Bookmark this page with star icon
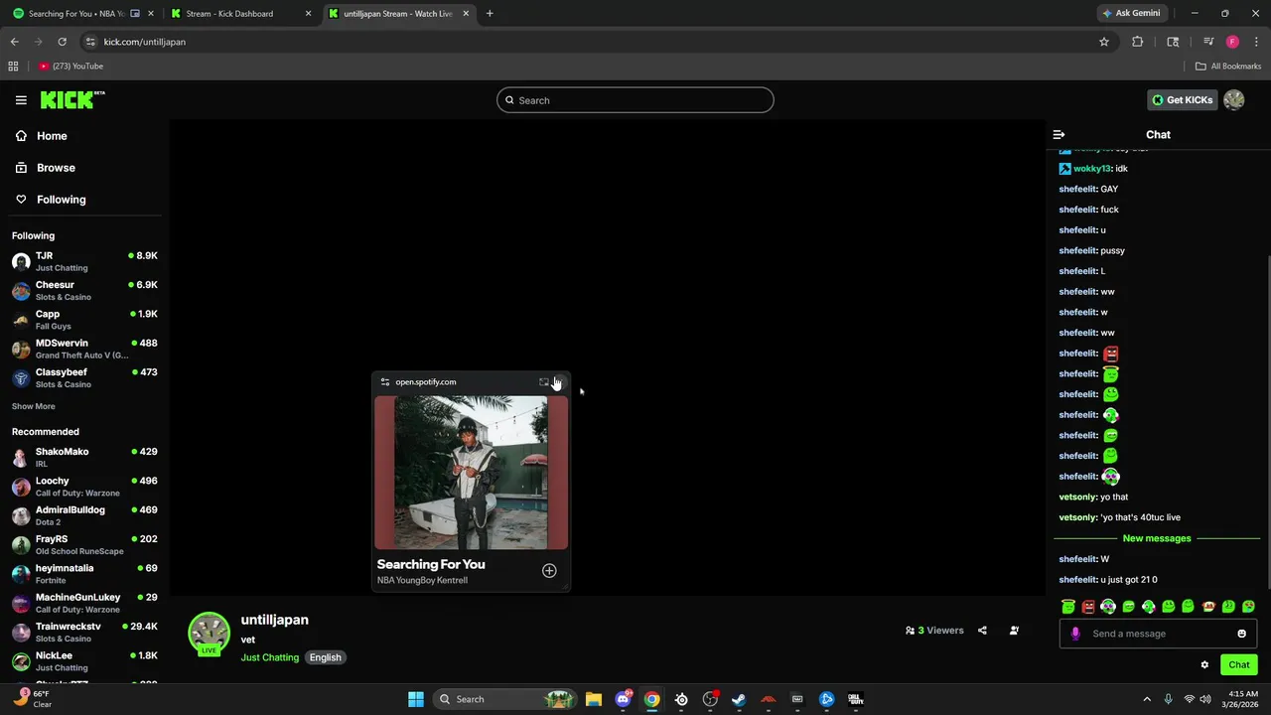The width and height of the screenshot is (1271, 715). pos(1103,42)
